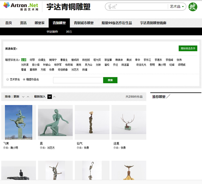Click the sculpture name search field
This screenshot has width=202, height=184.
click(x=78, y=80)
